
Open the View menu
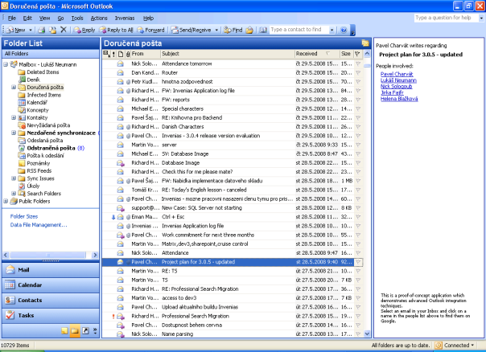pyautogui.click(x=44, y=18)
